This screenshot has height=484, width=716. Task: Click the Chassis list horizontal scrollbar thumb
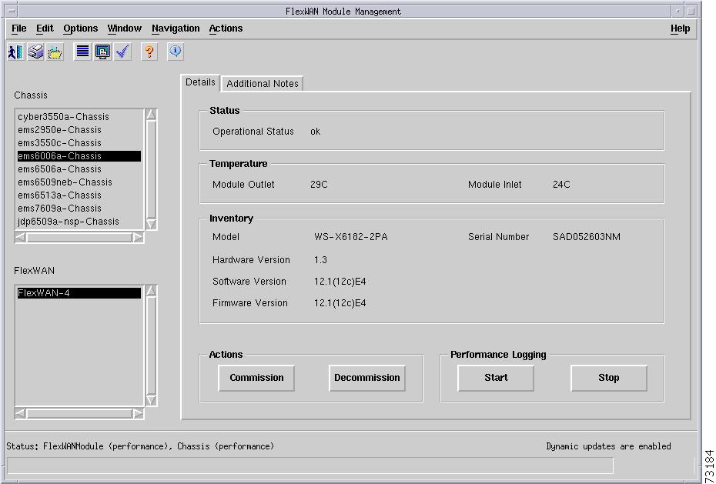coord(79,237)
